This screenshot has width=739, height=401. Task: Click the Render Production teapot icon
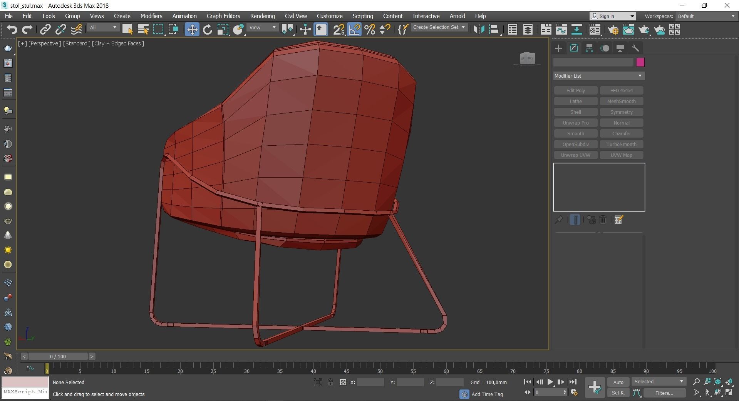pos(644,29)
